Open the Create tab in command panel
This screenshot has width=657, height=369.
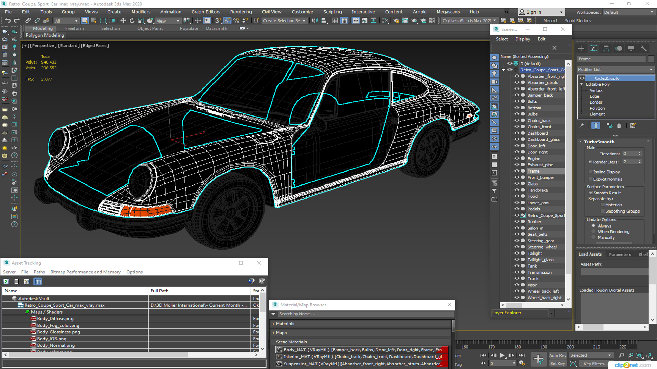tap(581, 48)
